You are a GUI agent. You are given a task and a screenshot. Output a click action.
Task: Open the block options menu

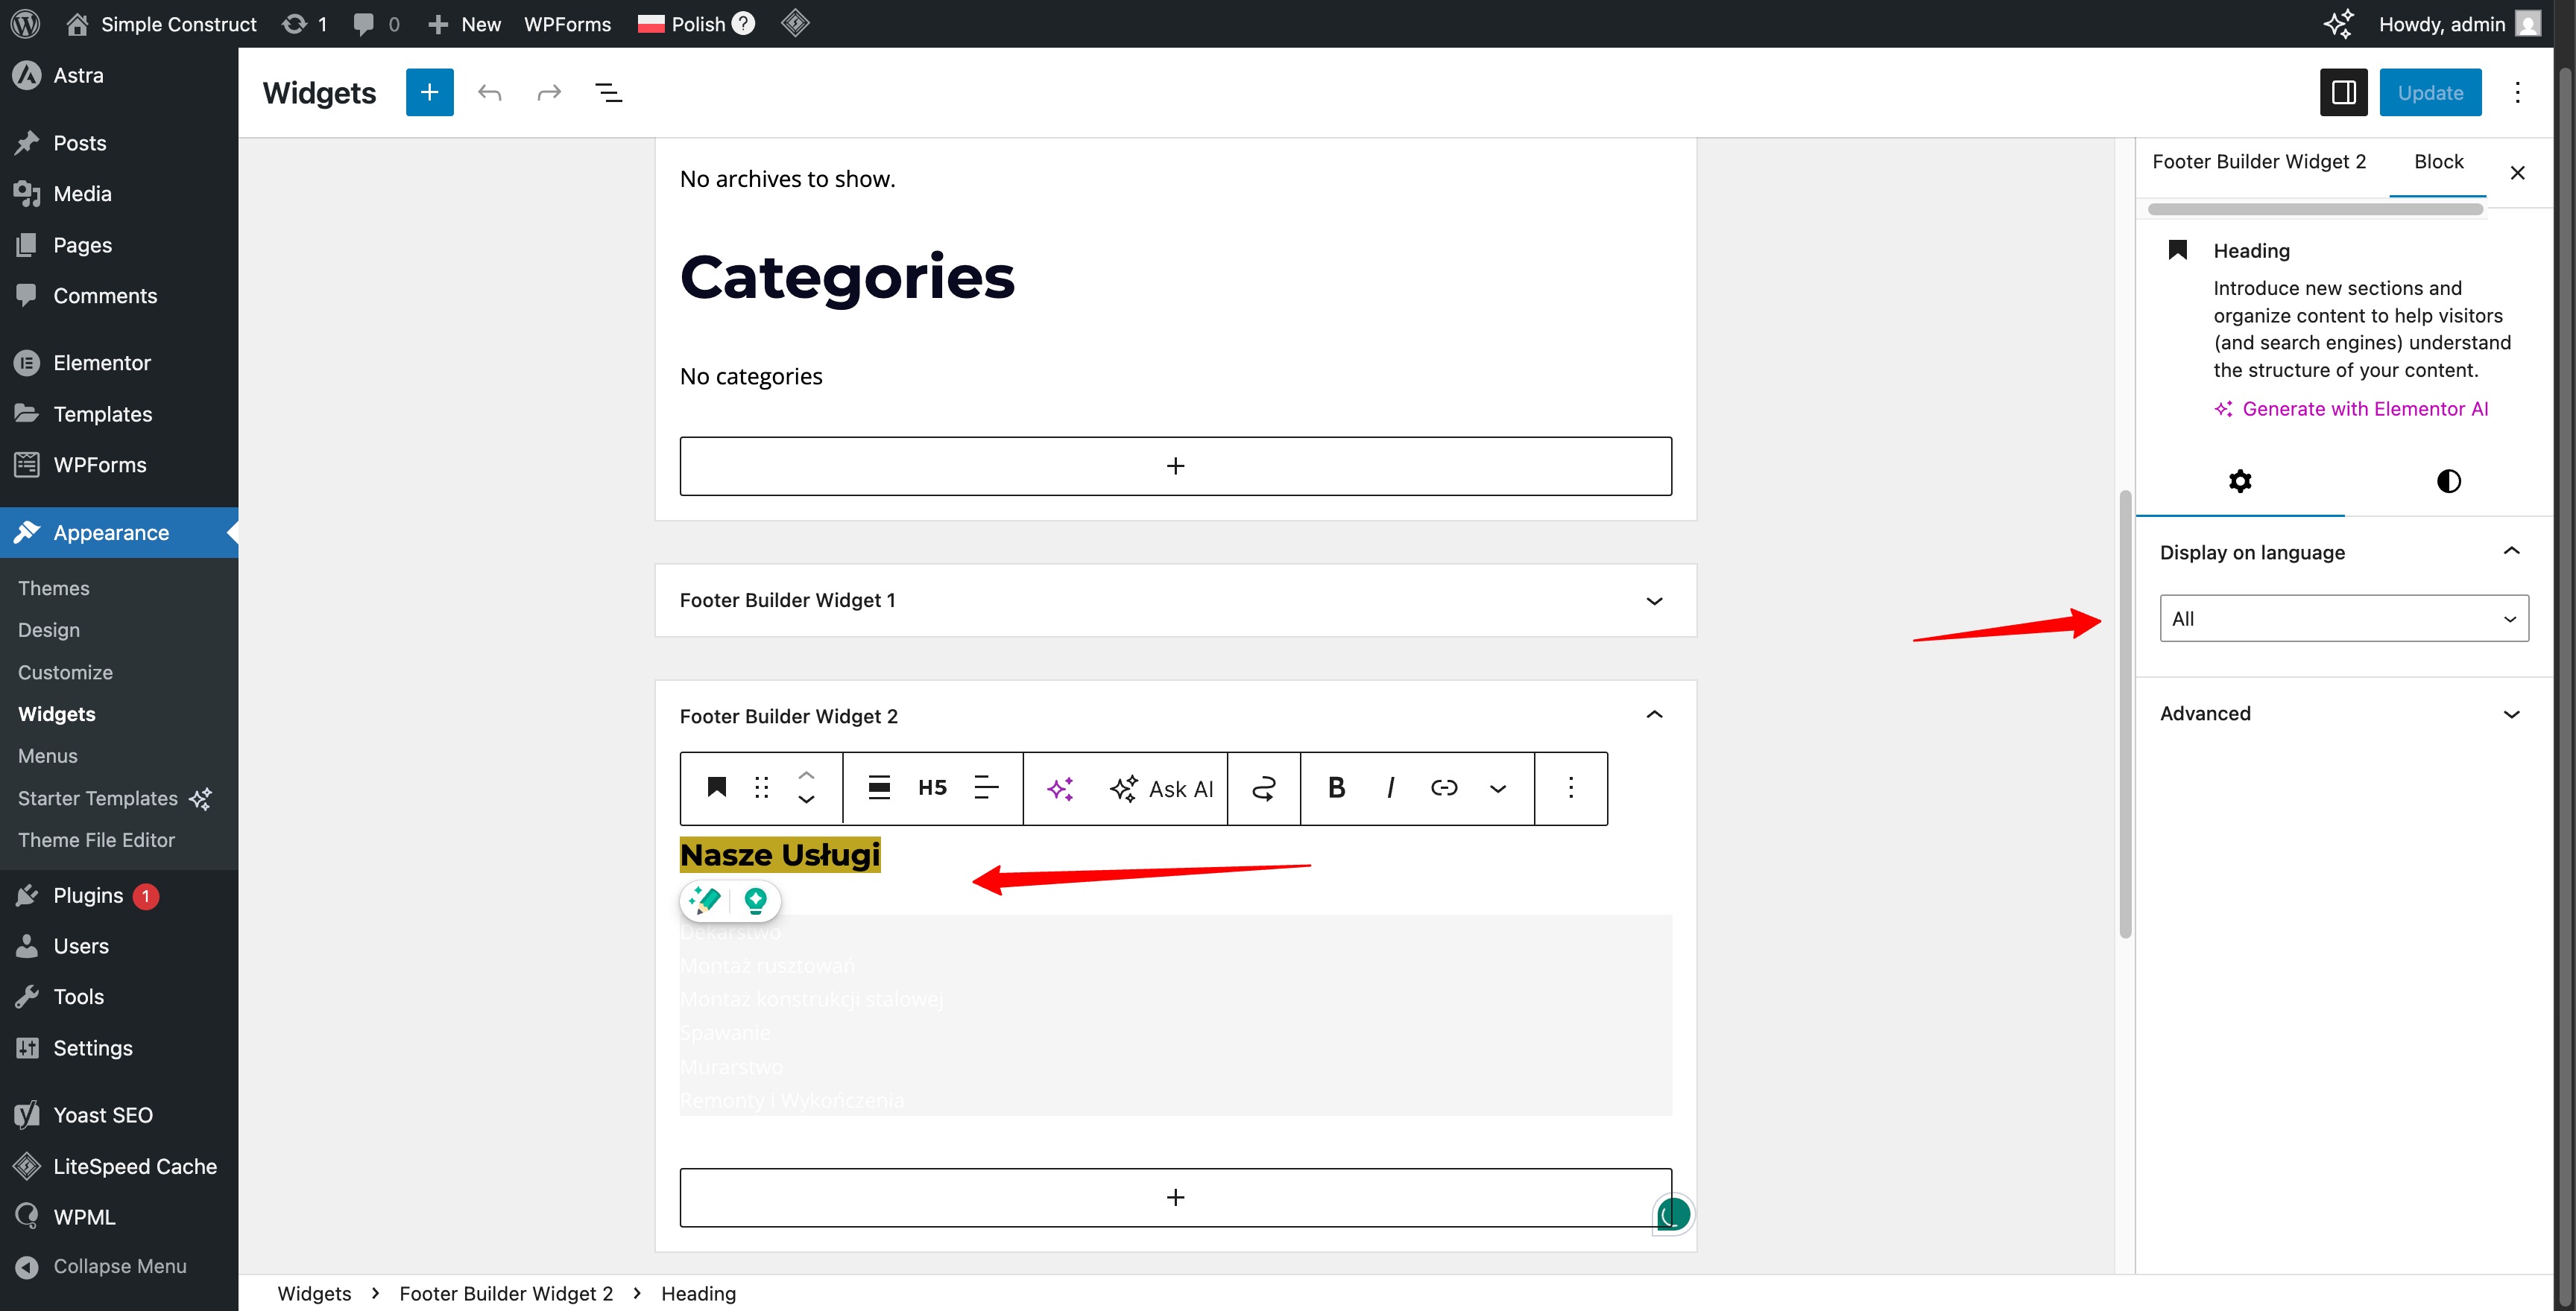(1571, 788)
